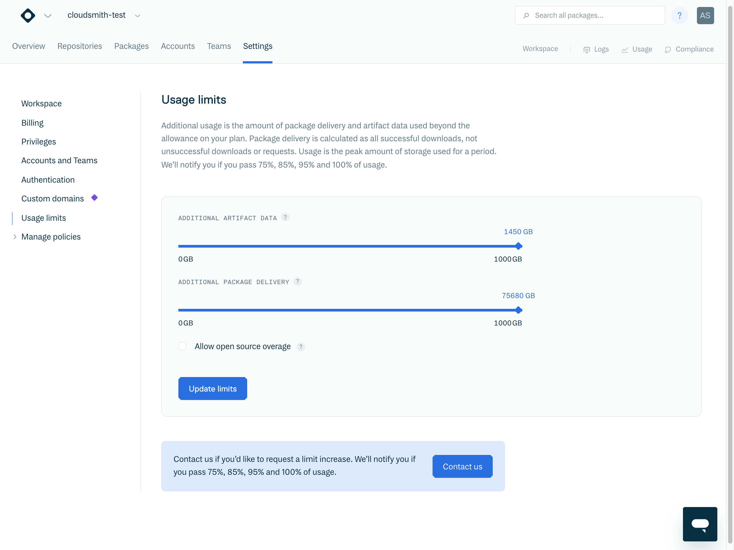
Task: Open the dropdown beside the Cloudsmith logo
Action: click(48, 16)
